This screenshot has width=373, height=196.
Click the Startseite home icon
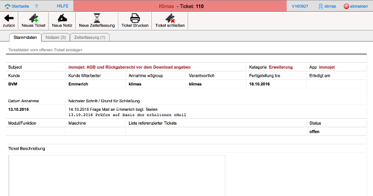tap(7, 6)
